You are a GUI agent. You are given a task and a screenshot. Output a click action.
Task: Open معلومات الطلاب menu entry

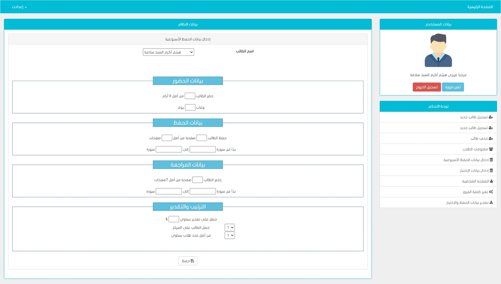coord(438,149)
